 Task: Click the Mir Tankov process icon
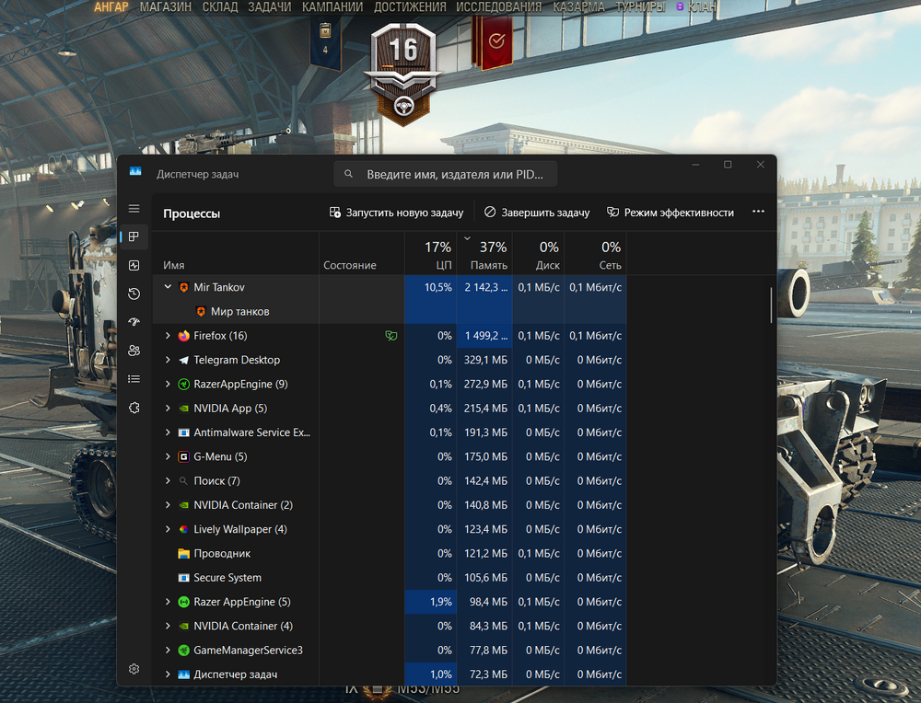184,287
